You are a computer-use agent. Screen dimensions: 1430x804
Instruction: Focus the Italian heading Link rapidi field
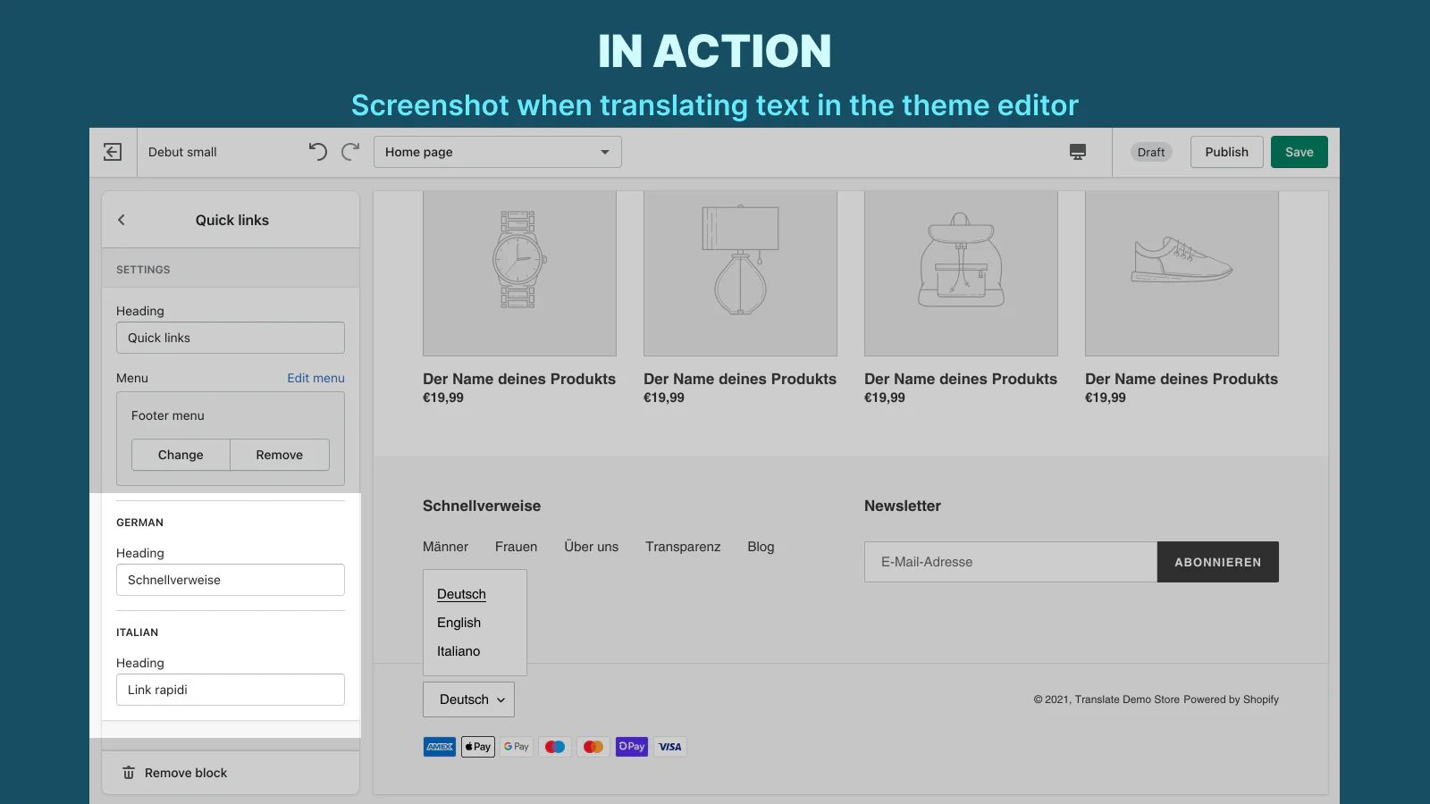pos(231,690)
